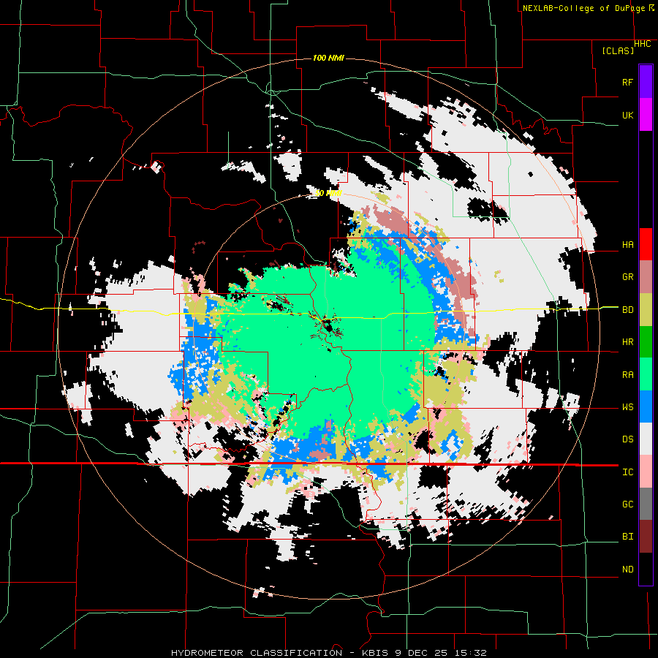This screenshot has width=658, height=658.
Task: Click the IC pink legend swatch
Action: coord(646,472)
